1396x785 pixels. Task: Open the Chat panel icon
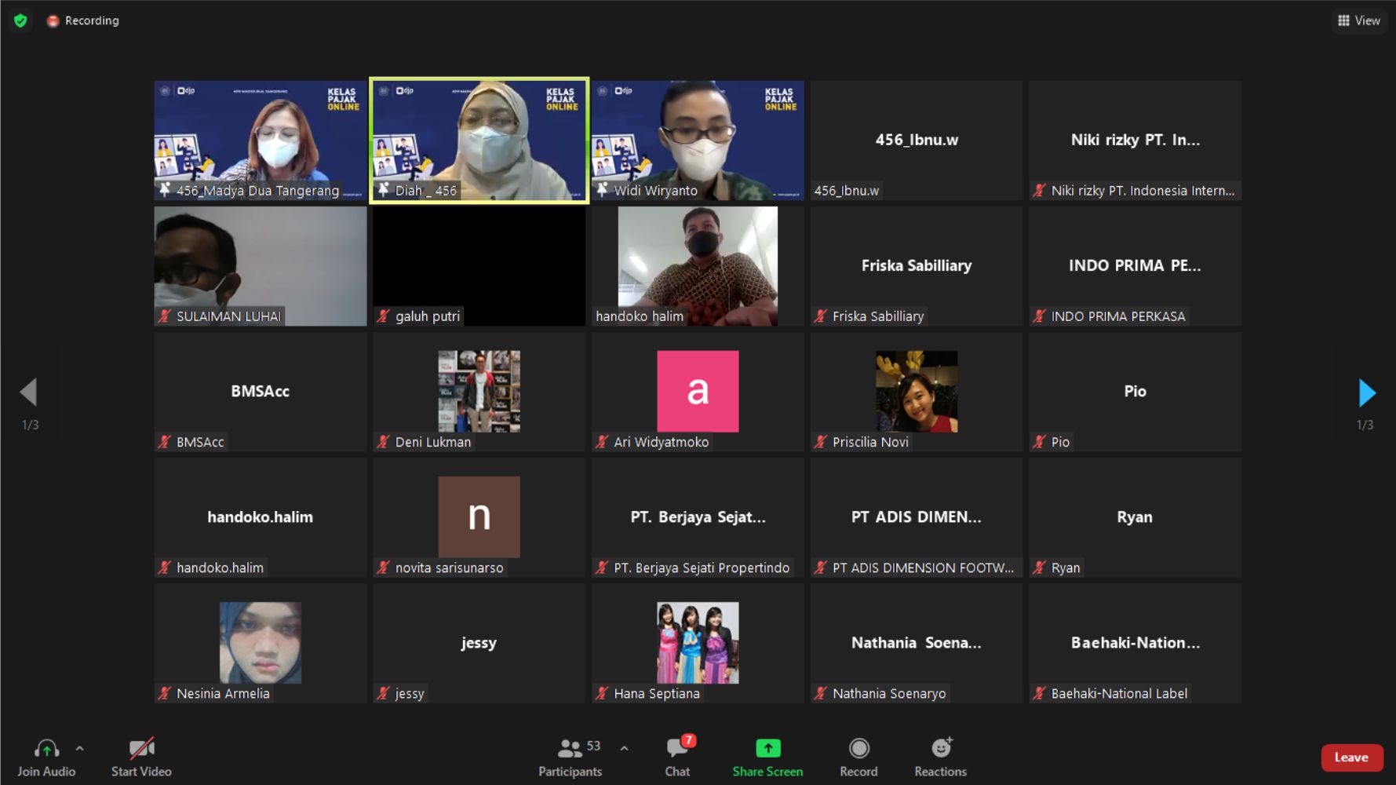click(676, 748)
